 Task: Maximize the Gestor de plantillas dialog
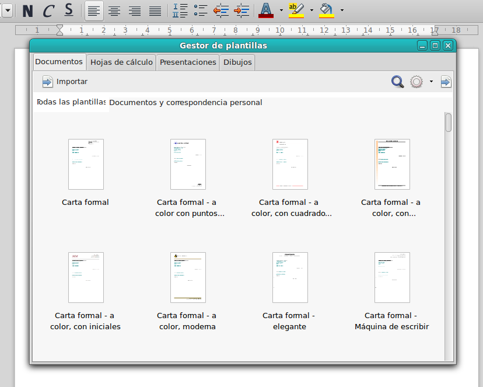pos(435,46)
